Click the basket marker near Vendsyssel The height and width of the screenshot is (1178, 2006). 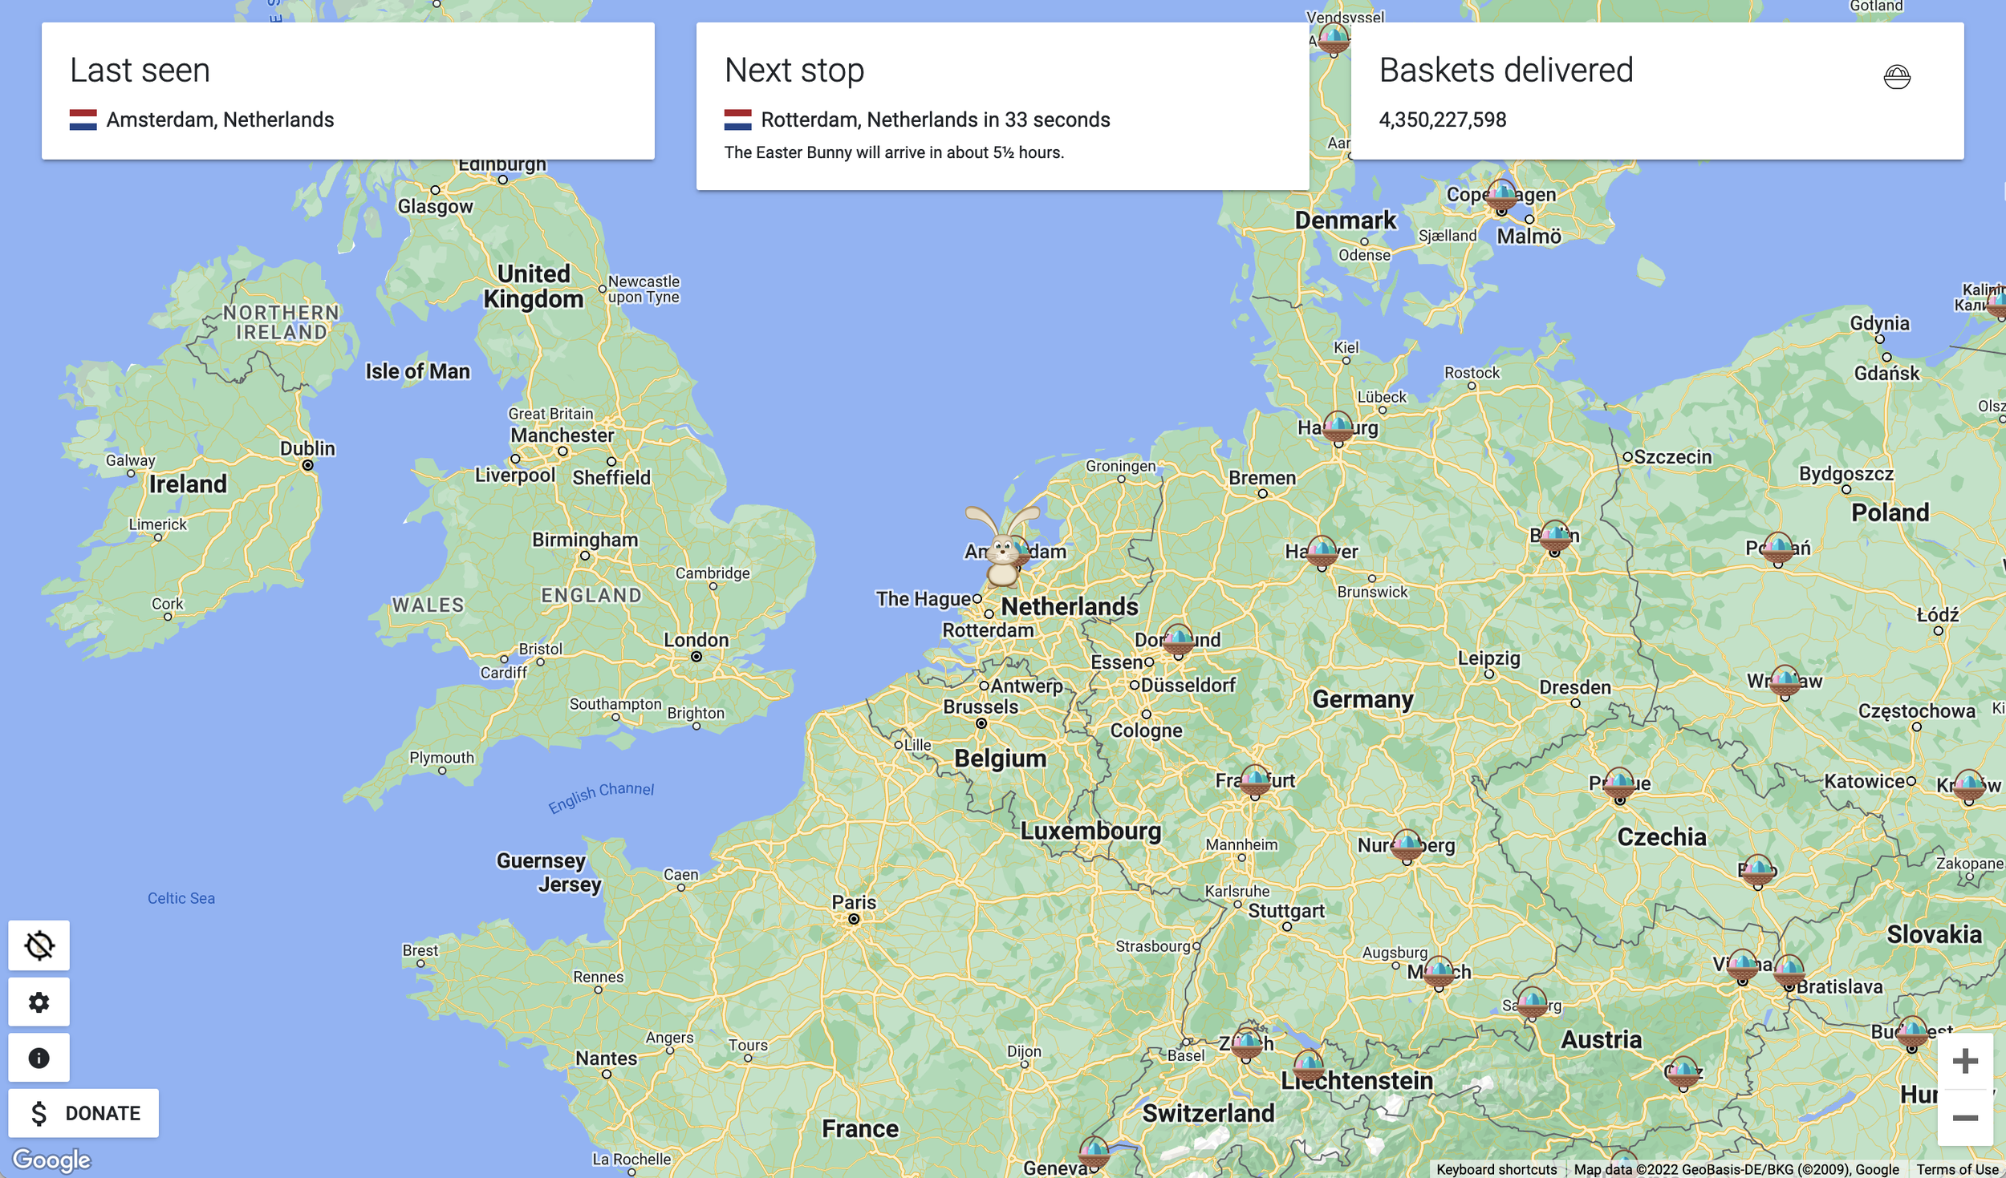[1334, 38]
